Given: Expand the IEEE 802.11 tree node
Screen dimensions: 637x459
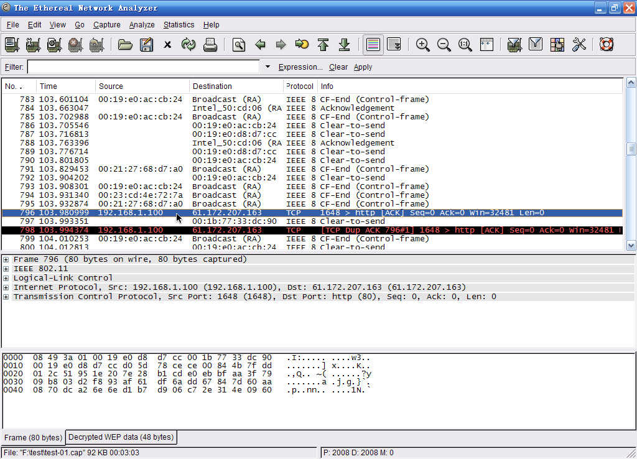Looking at the screenshot, I should coord(6,269).
